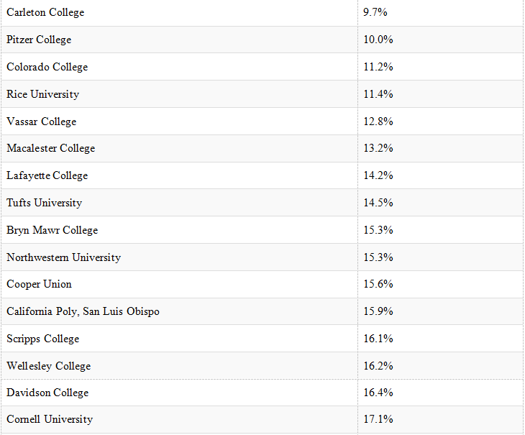The image size is (525, 435).
Task: Select the Cornell University entry
Action: [x=50, y=419]
